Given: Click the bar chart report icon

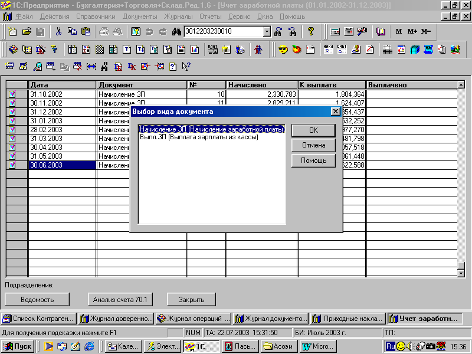Looking at the screenshot, I should coord(195,50).
